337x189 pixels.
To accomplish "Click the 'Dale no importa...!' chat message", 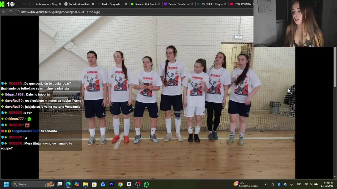I will [40, 94].
